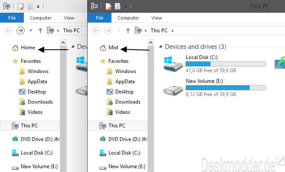Switch to View tab in right window
Image resolution: width=285 pixels, height=172 pixels.
(157, 18)
